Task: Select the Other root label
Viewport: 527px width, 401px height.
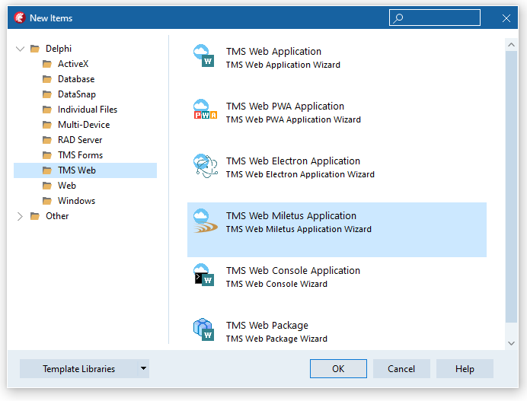Action: pyautogui.click(x=57, y=216)
